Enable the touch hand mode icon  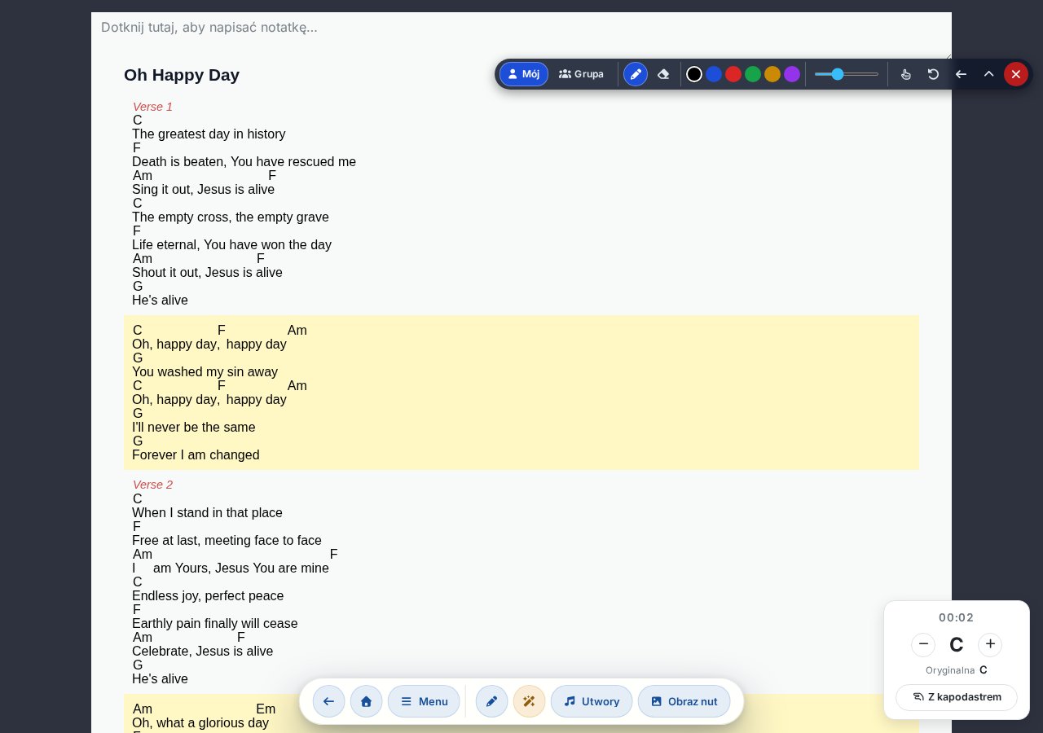click(905, 74)
